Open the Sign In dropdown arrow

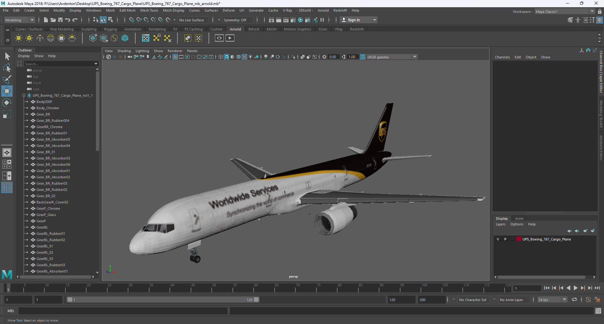point(374,20)
